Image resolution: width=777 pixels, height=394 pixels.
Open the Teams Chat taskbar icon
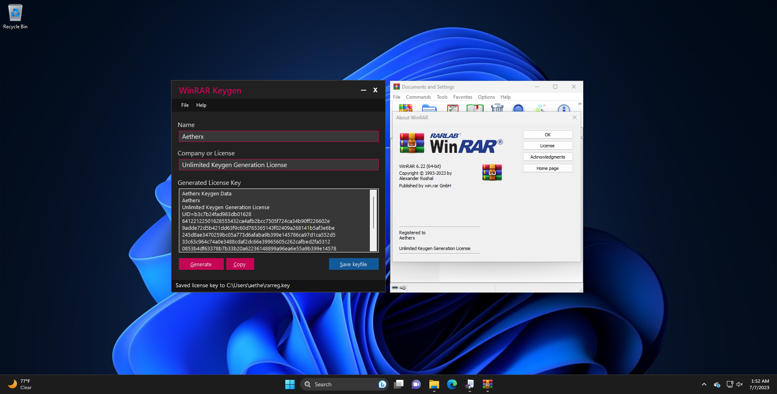coord(416,384)
